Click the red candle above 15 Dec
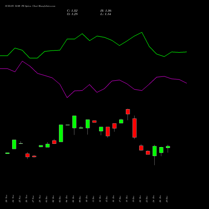The width and height of the screenshot is (209, 209). (108, 131)
